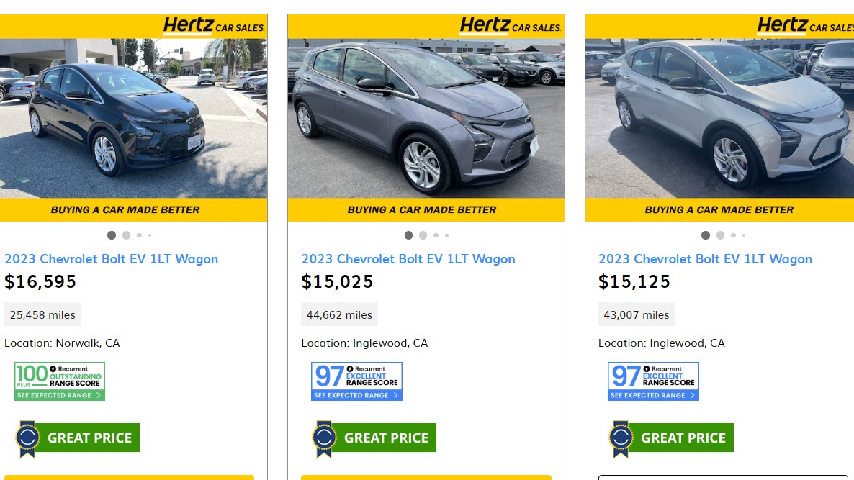Open the $15,125 Chevrolet Bolt EV 1LT Wagon title link
Screen dimensions: 854x480
(x=705, y=259)
